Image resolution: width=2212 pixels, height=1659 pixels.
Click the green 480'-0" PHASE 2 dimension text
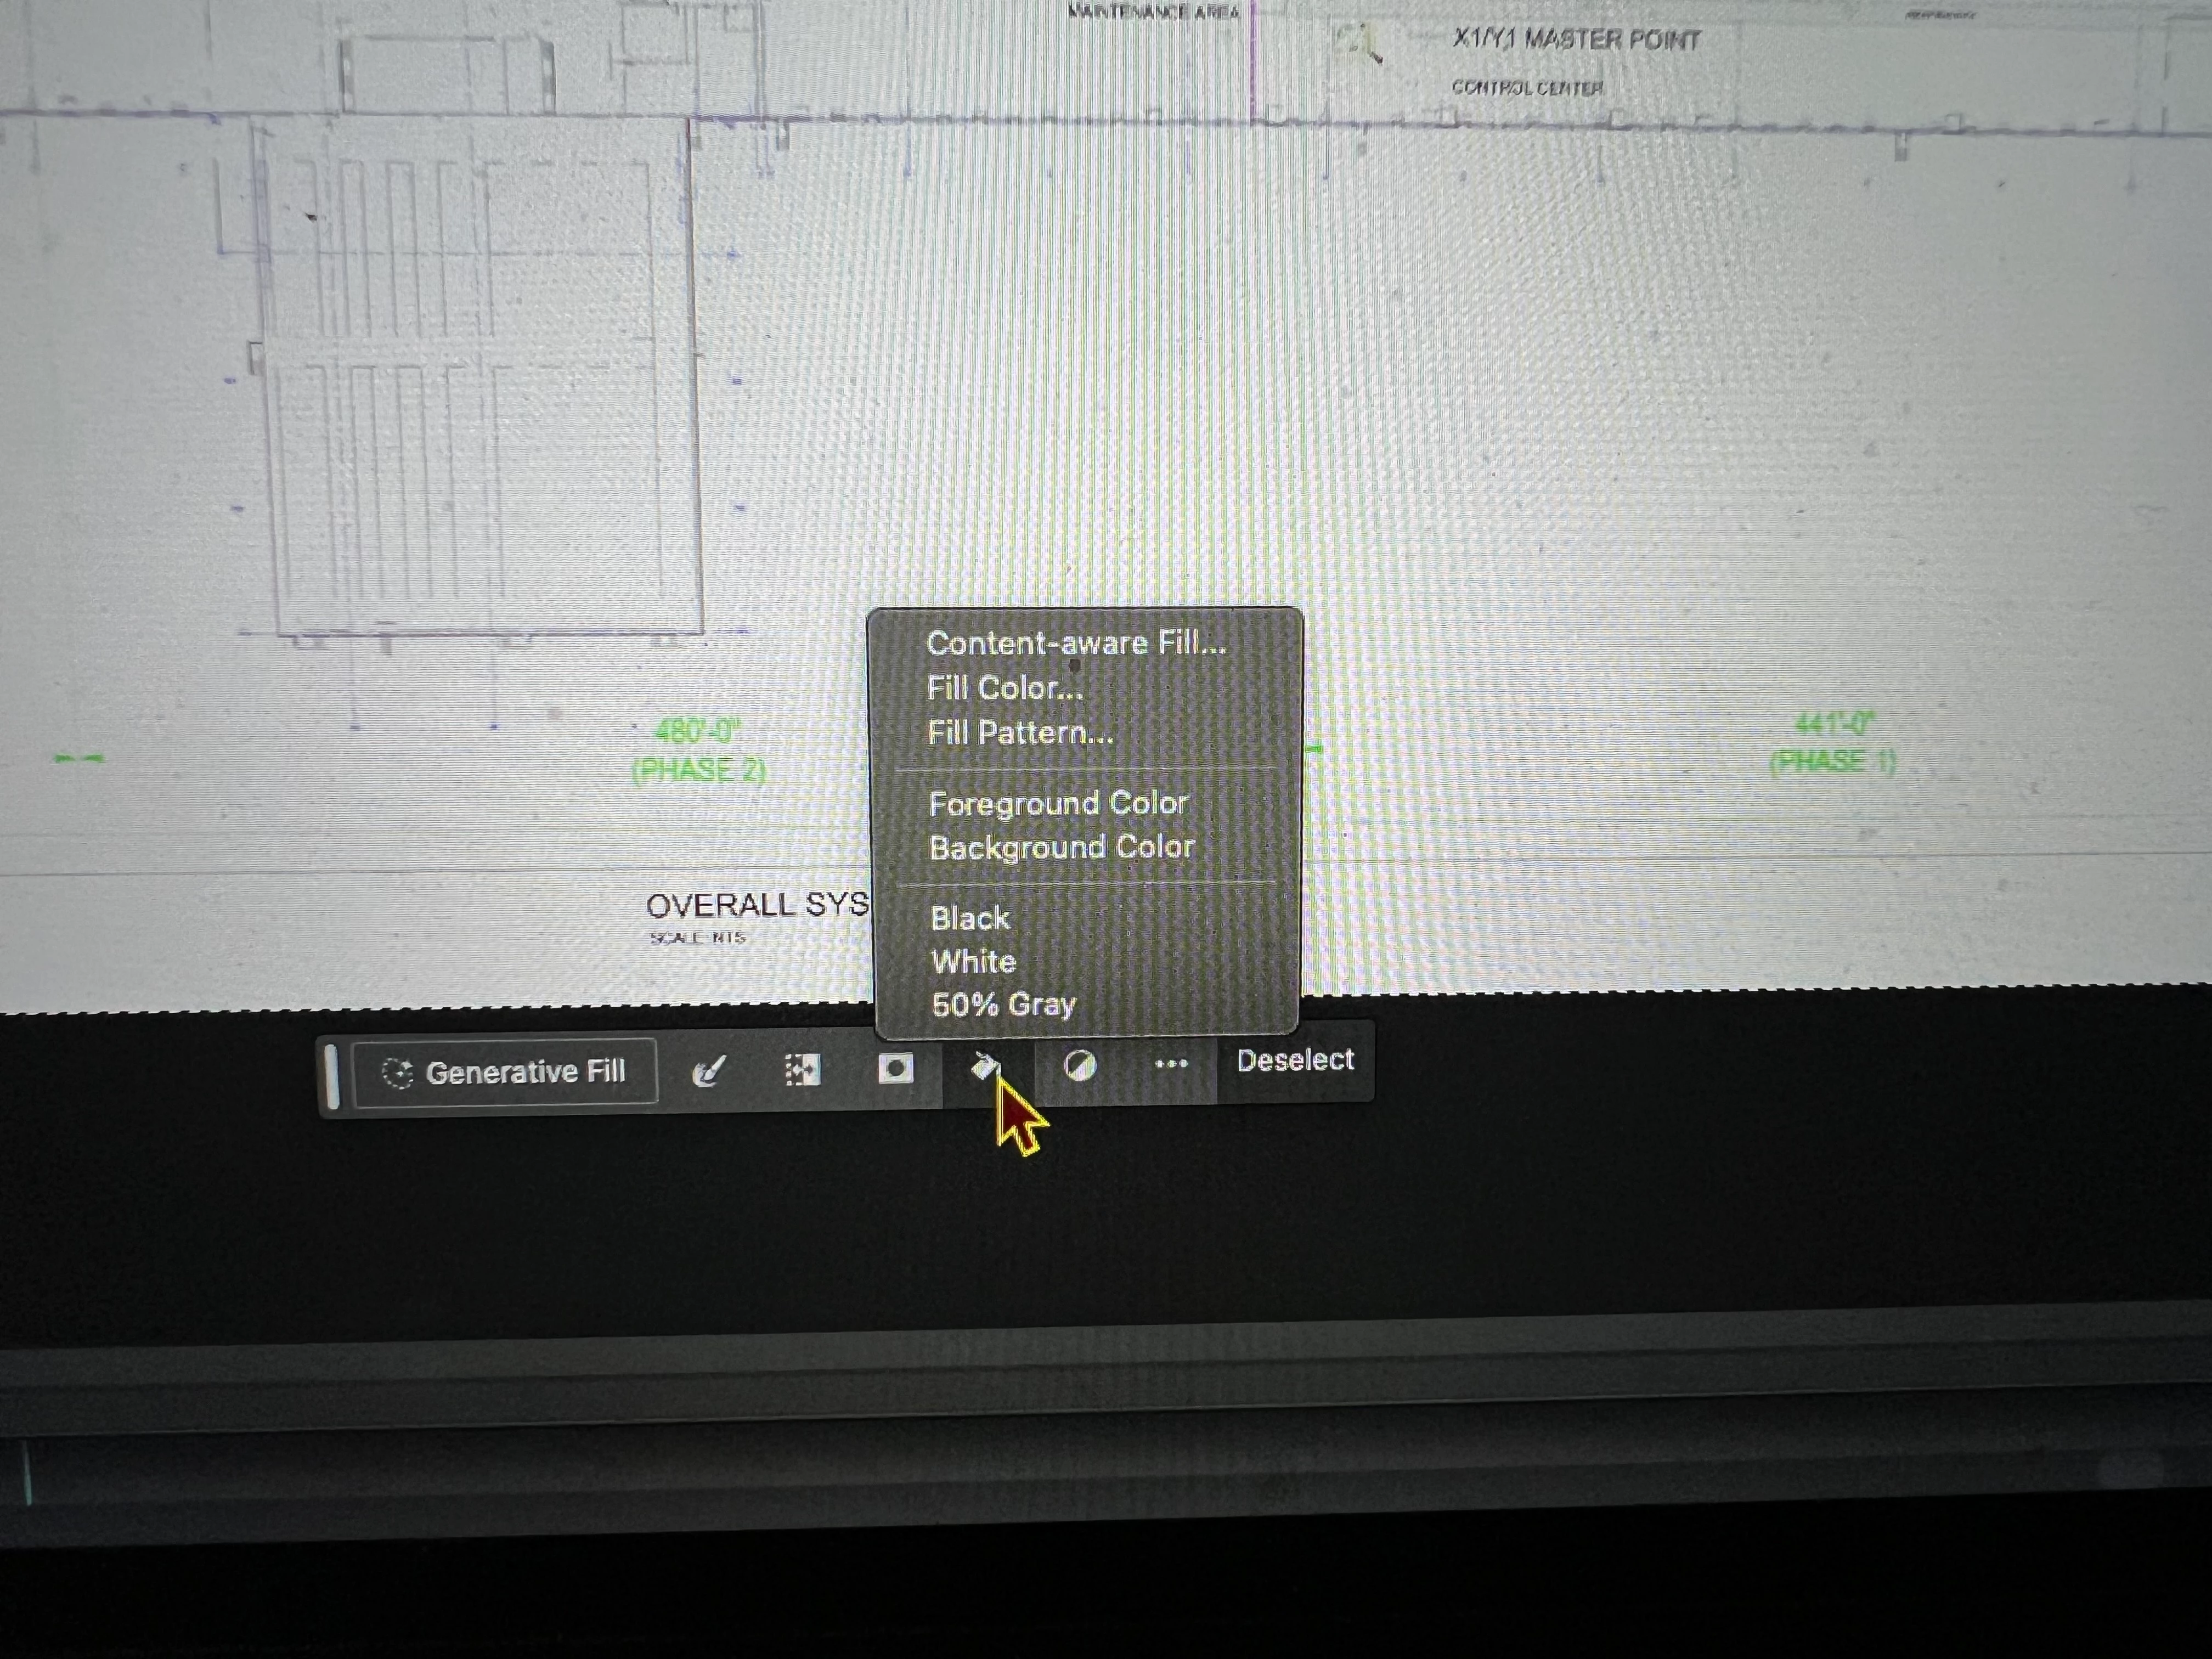pos(698,751)
